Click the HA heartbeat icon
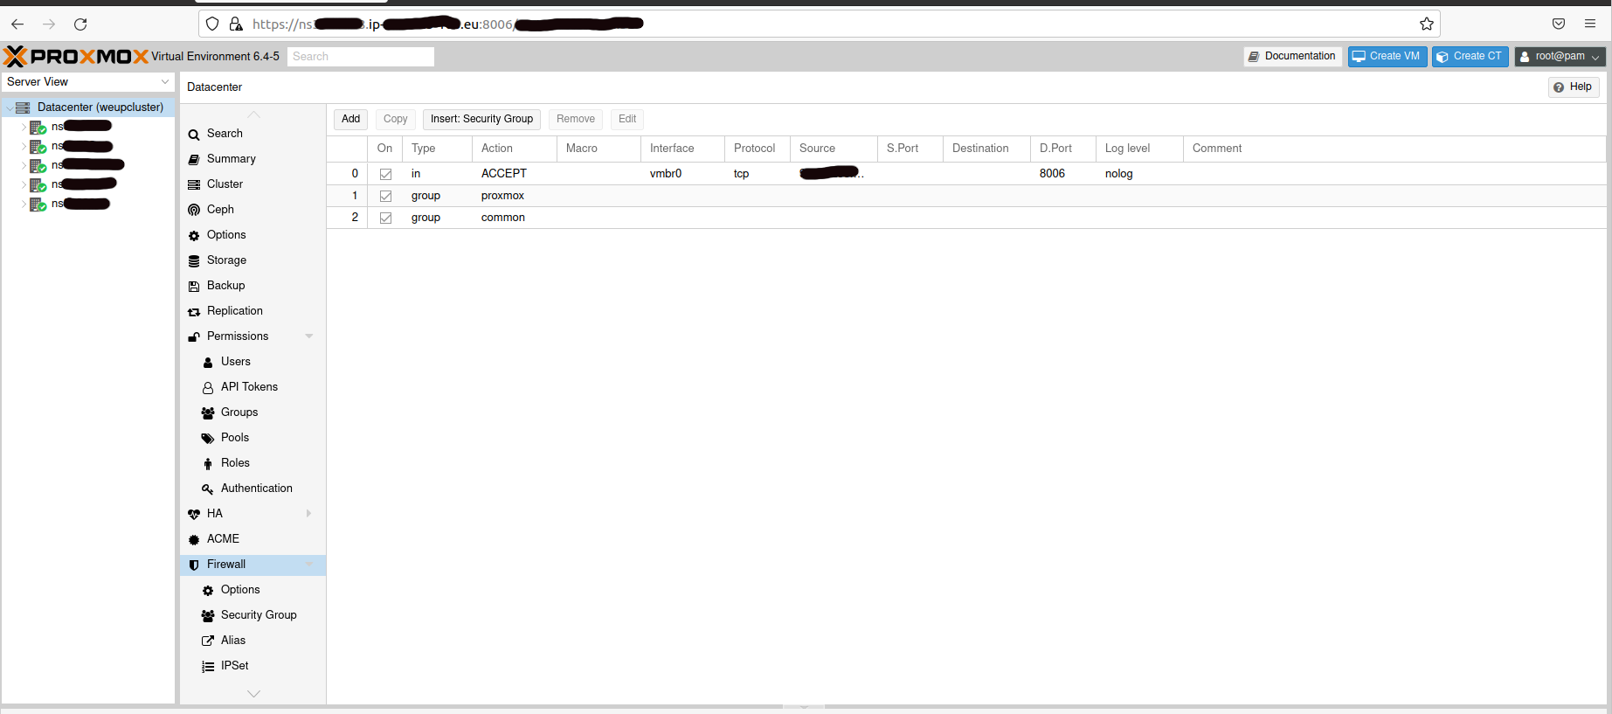The height and width of the screenshot is (714, 1612). (194, 514)
